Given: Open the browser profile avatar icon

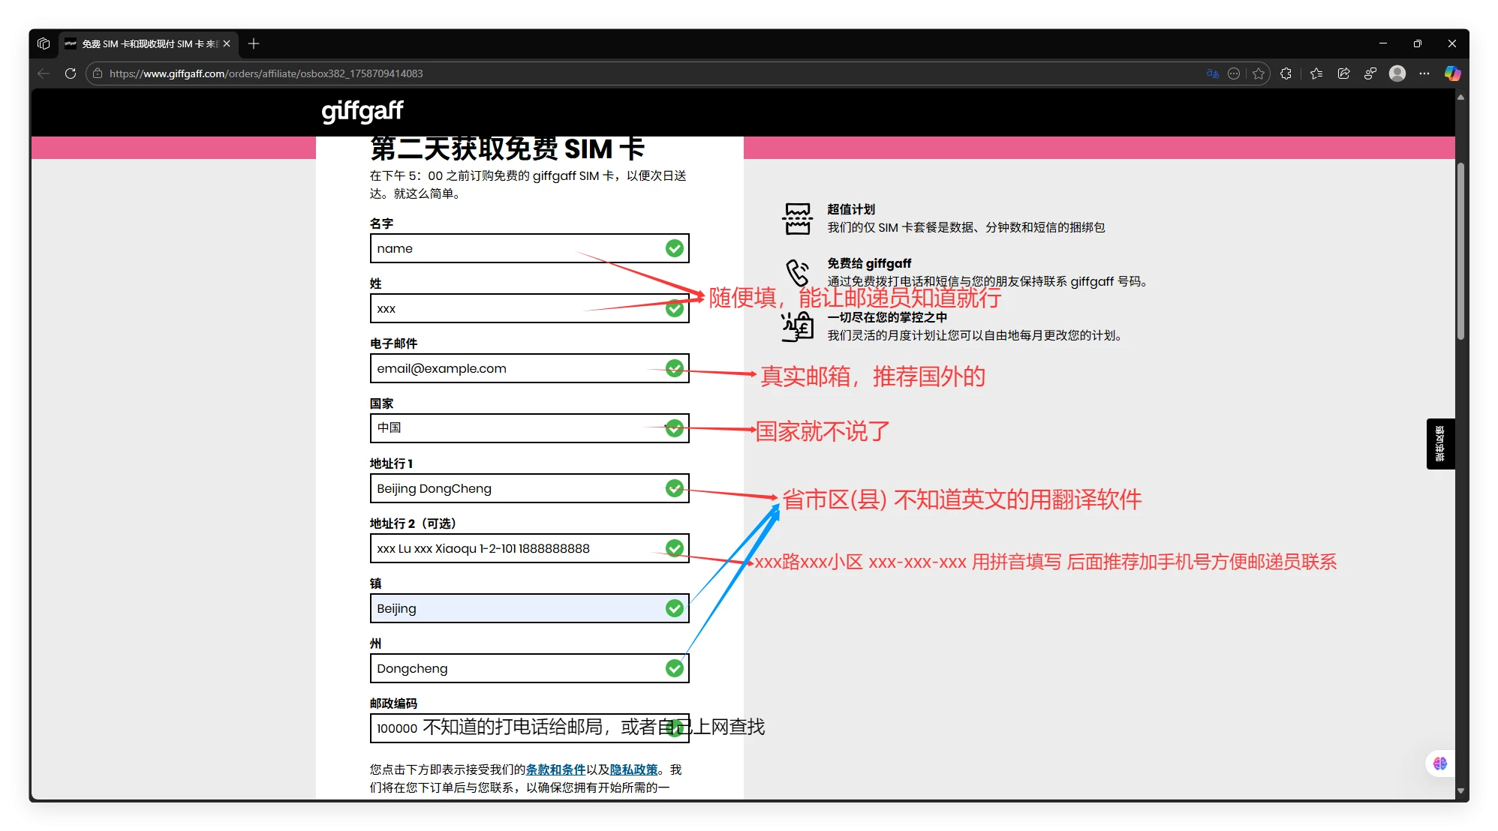Looking at the screenshot, I should (x=1397, y=73).
